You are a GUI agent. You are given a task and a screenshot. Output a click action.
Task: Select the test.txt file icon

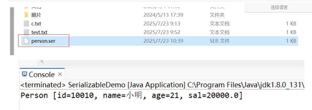[x=26, y=32]
